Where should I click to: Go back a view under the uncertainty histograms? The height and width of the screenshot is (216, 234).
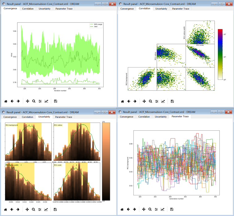pos(12,209)
